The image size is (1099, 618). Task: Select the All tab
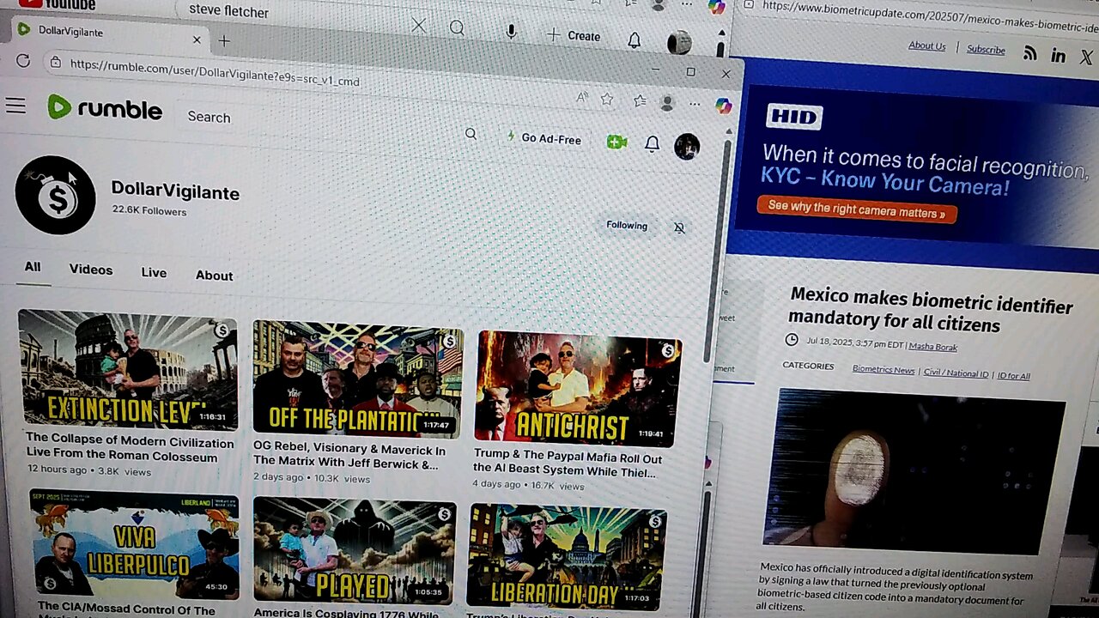33,267
